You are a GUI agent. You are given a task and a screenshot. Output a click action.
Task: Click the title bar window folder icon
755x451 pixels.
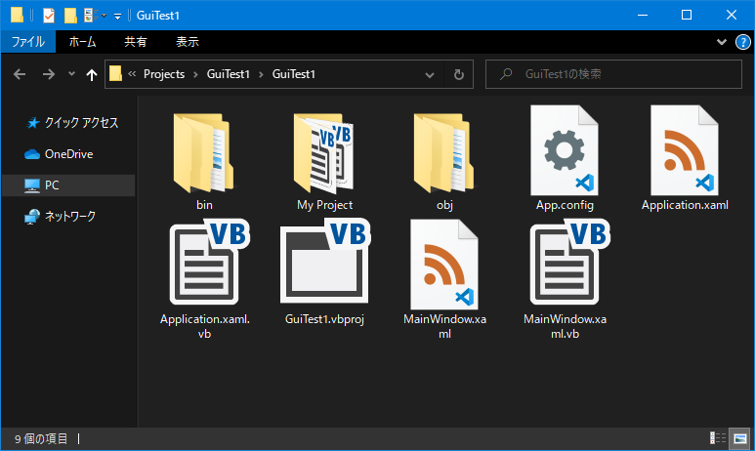coord(17,15)
